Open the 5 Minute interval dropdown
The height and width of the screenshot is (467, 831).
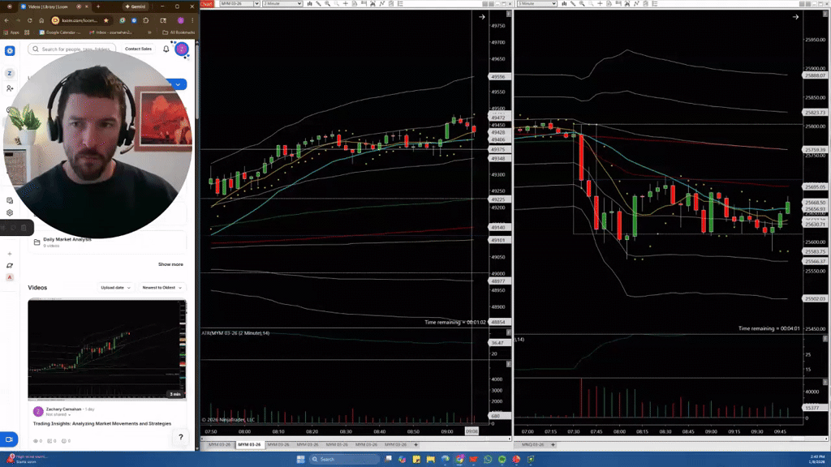pyautogui.click(x=553, y=4)
